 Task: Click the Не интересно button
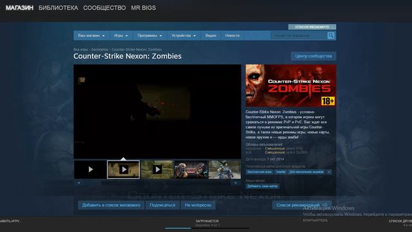[x=198, y=205]
